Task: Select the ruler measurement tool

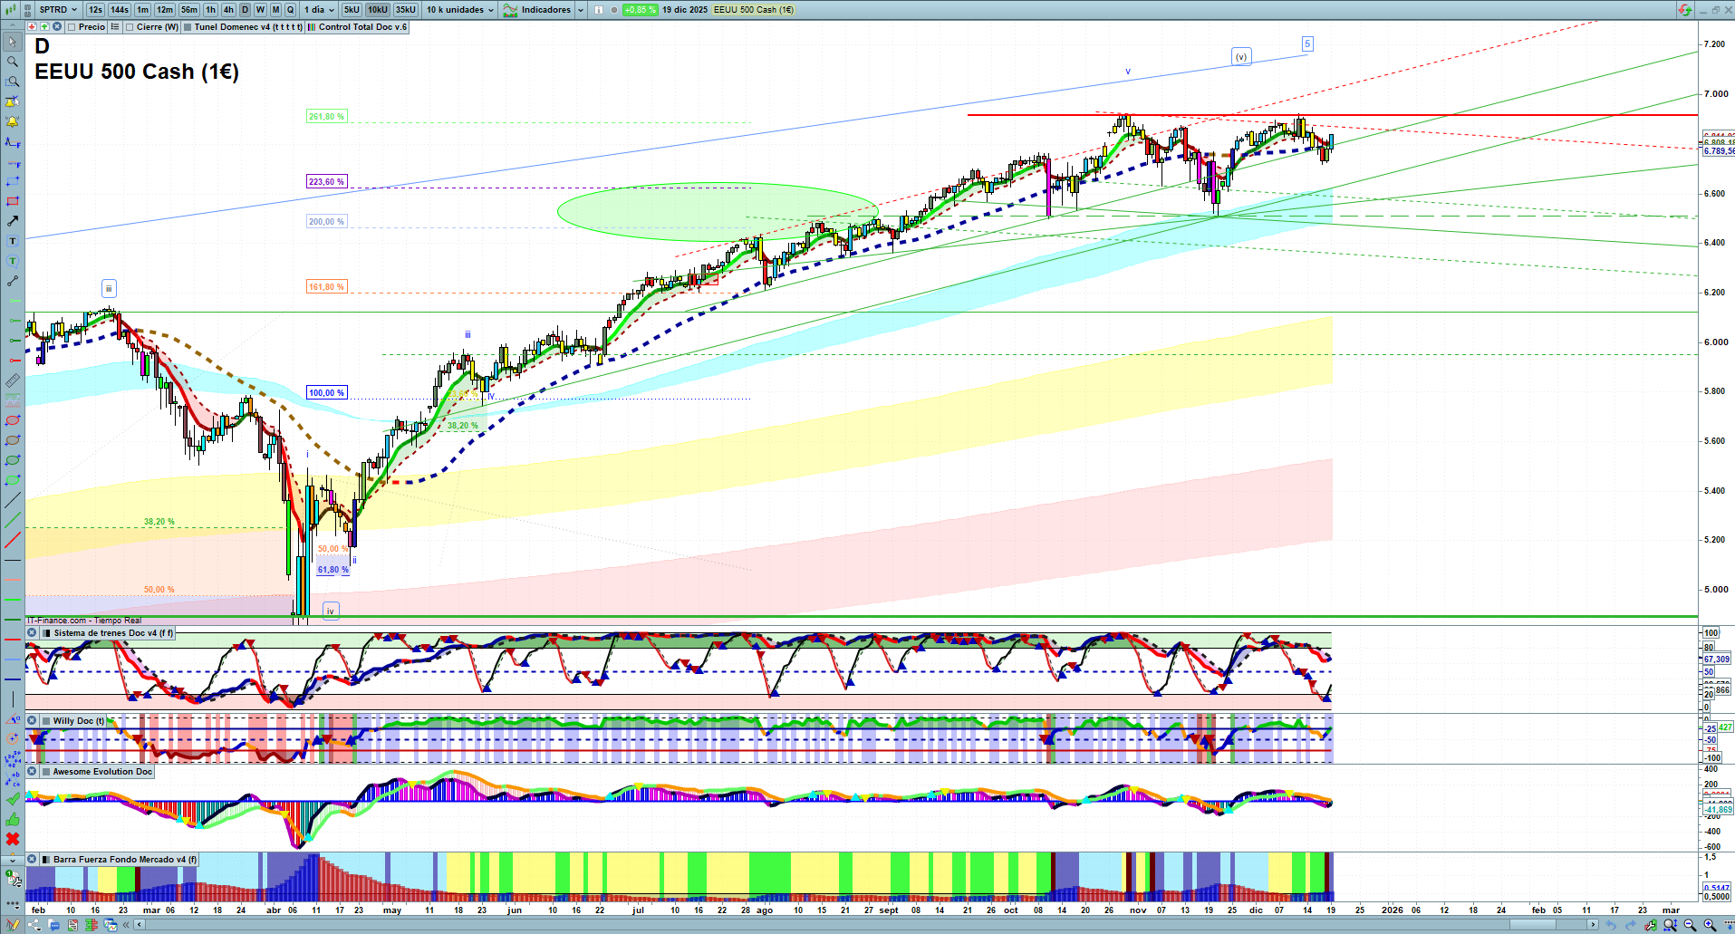Action: click(x=13, y=380)
